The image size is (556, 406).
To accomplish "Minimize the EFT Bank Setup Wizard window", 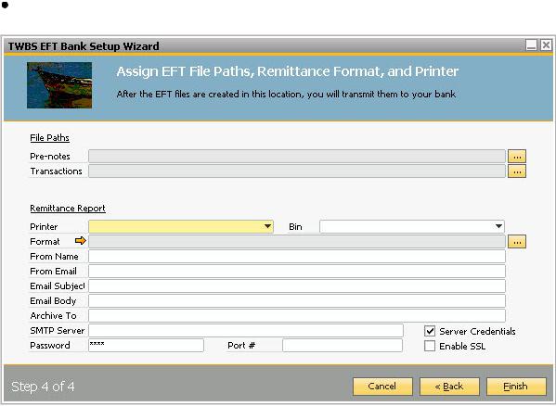I will (x=531, y=45).
